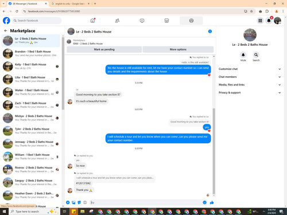287x215 pixels.
Task: Click the conversation list scrollbar
Action: [63, 73]
